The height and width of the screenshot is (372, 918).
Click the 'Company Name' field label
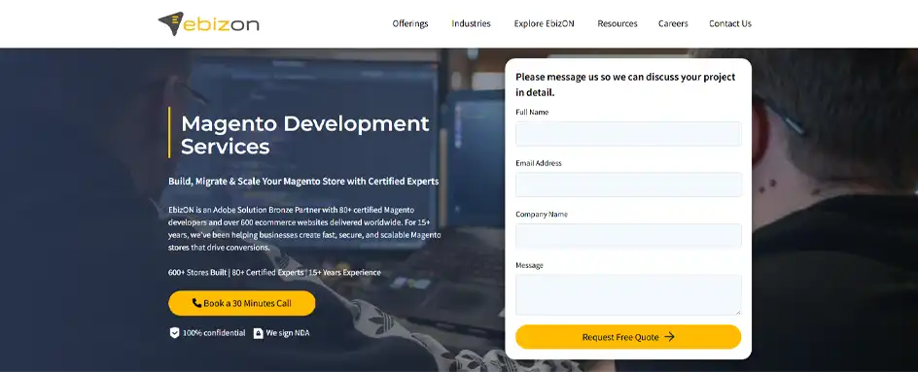pos(542,214)
